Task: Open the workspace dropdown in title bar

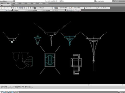Action: pos(7,1)
